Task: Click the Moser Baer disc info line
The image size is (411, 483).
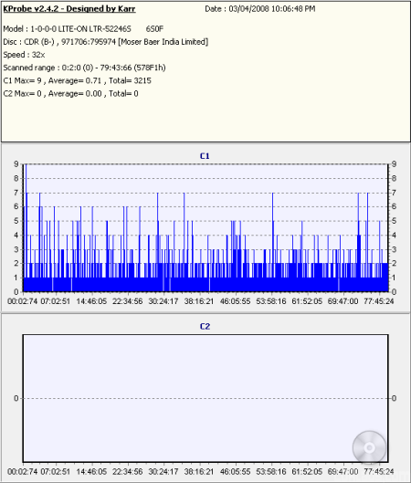Action: (106, 42)
